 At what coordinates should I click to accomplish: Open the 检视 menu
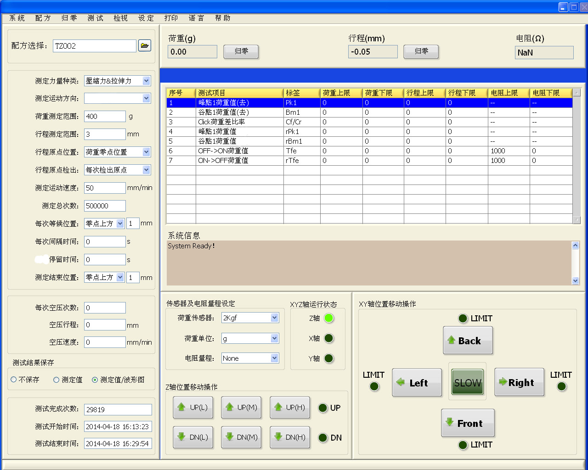[x=120, y=18]
